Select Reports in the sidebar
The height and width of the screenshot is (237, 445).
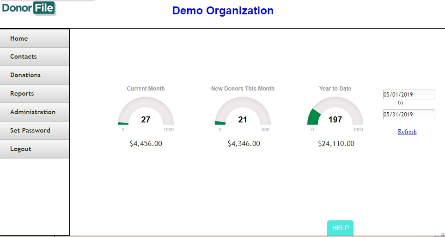(x=35, y=94)
